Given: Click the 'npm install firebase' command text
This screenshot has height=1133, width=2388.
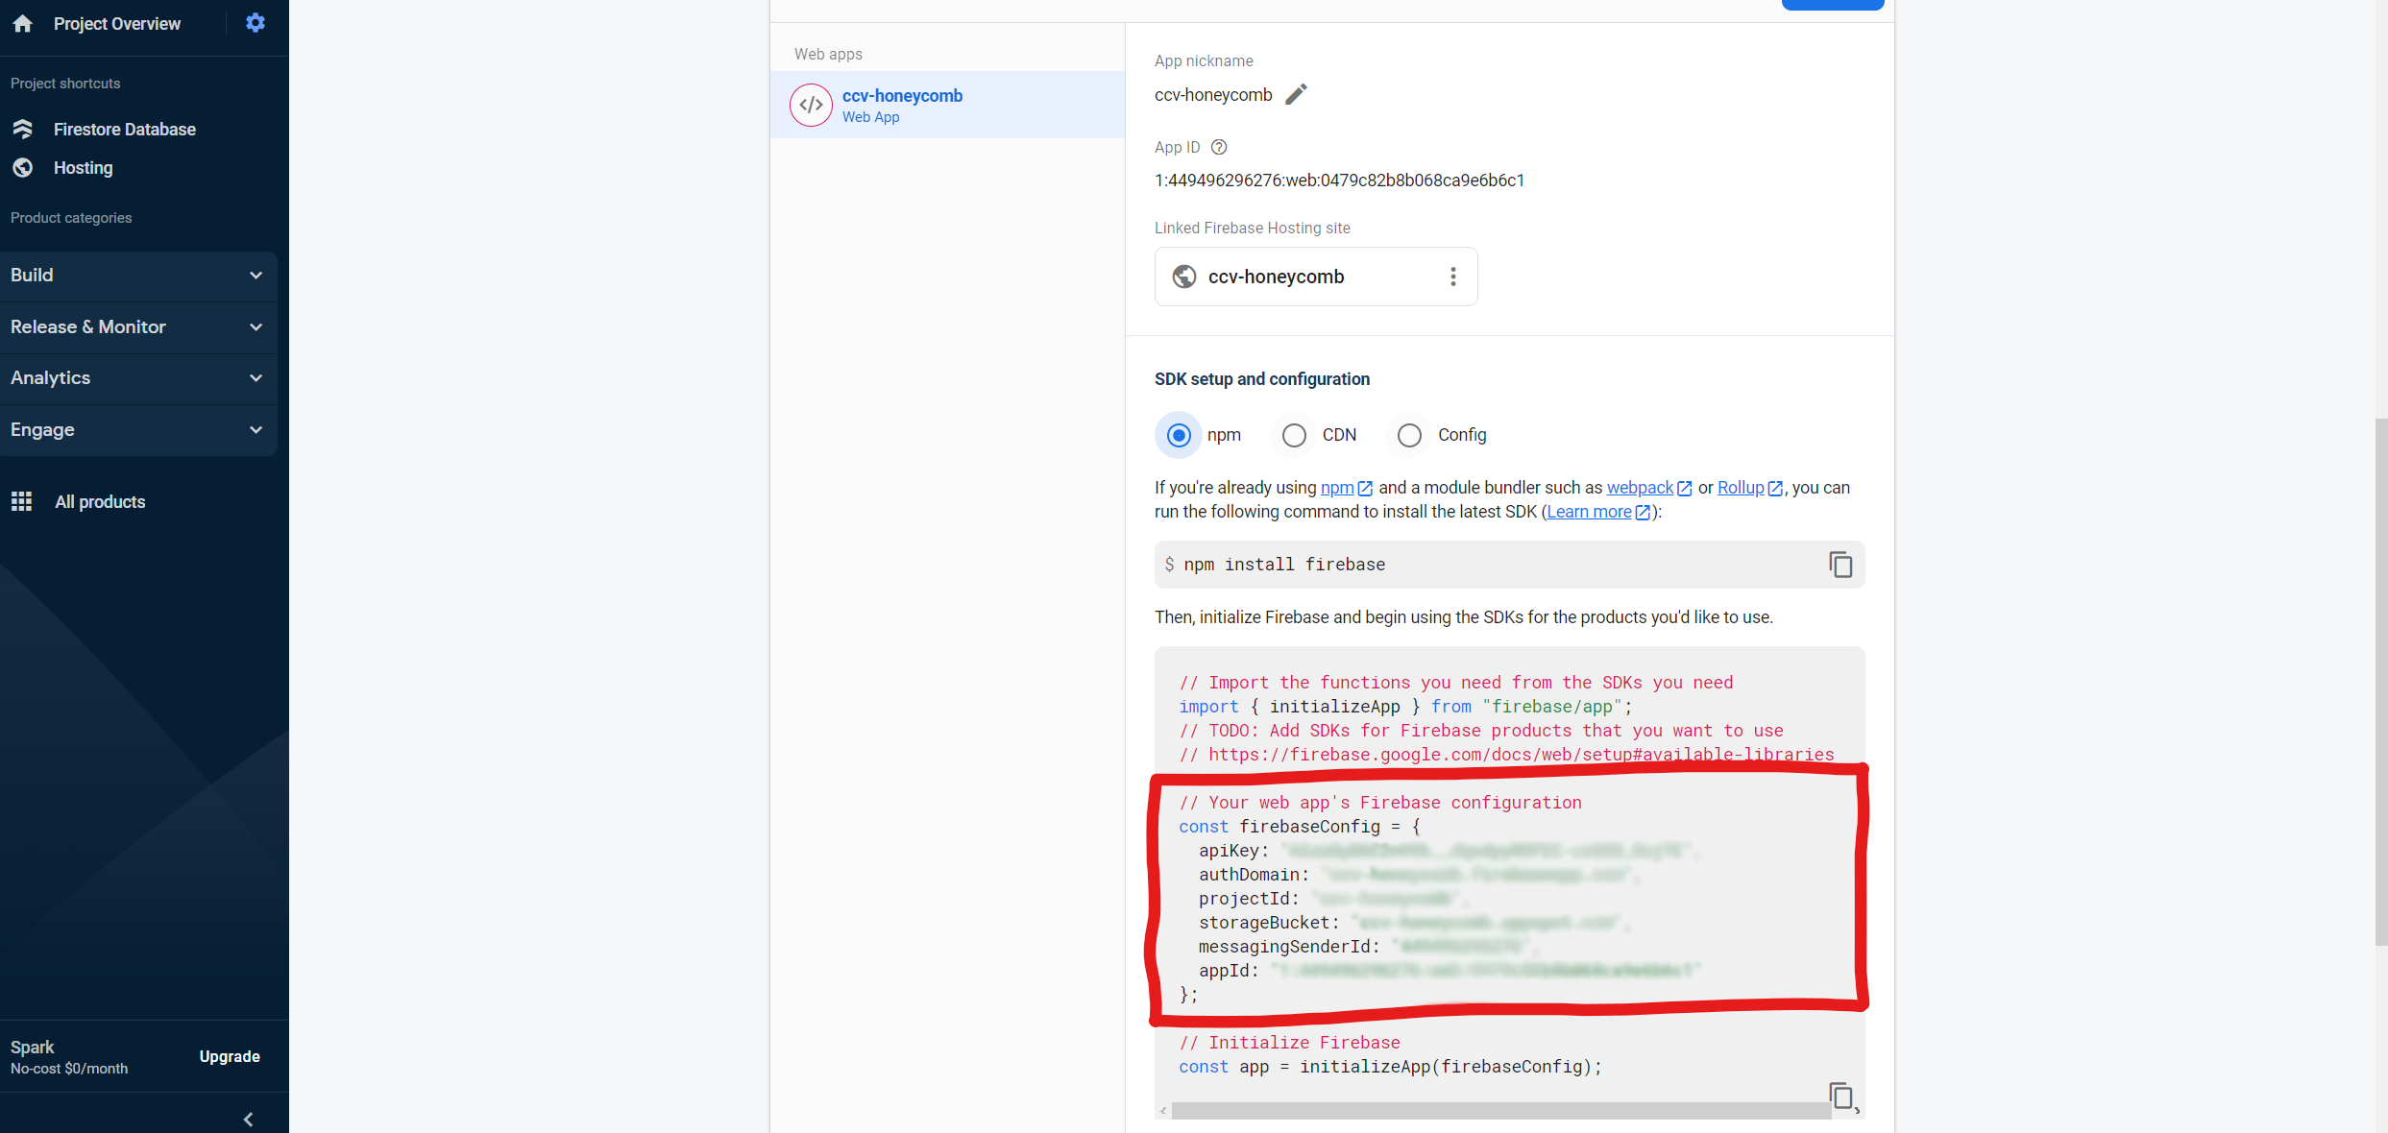Looking at the screenshot, I should coord(1284,565).
